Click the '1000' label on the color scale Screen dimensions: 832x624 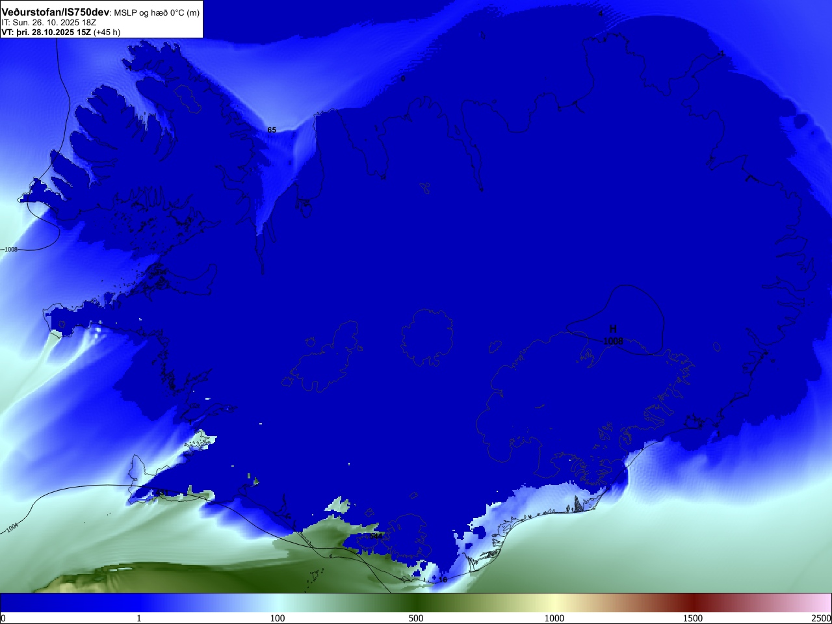(554, 618)
